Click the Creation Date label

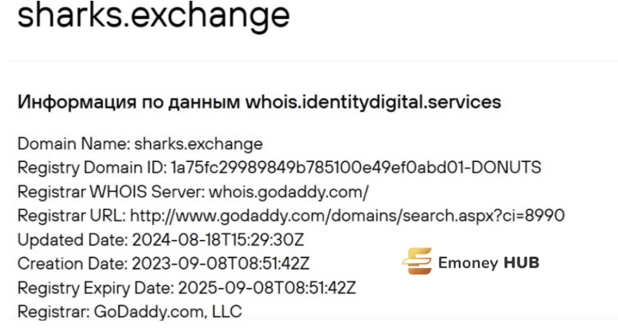(72, 264)
